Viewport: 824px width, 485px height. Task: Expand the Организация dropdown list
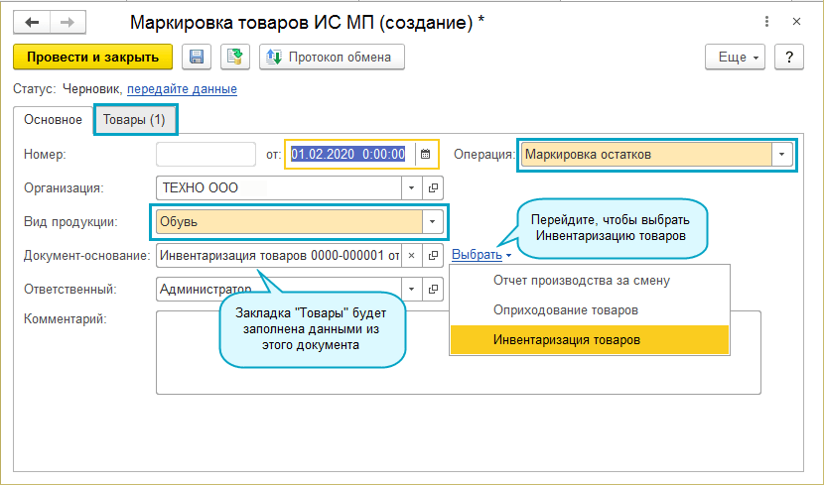(412, 186)
